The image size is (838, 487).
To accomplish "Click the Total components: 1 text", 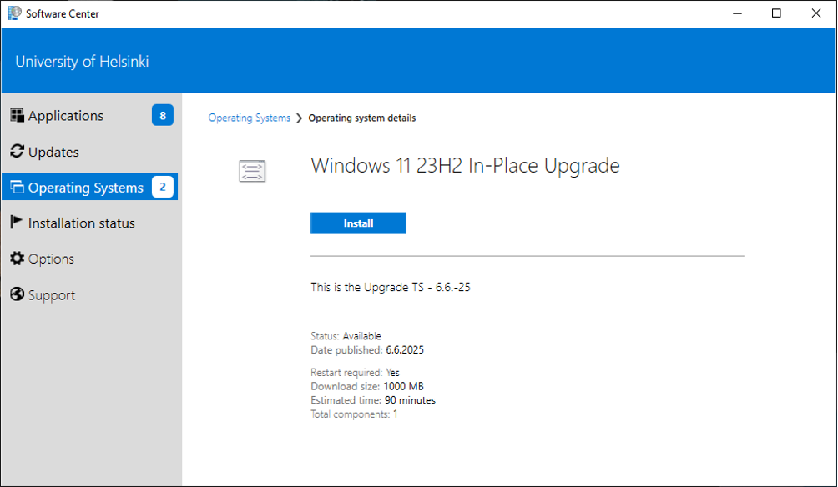I will (x=354, y=414).
